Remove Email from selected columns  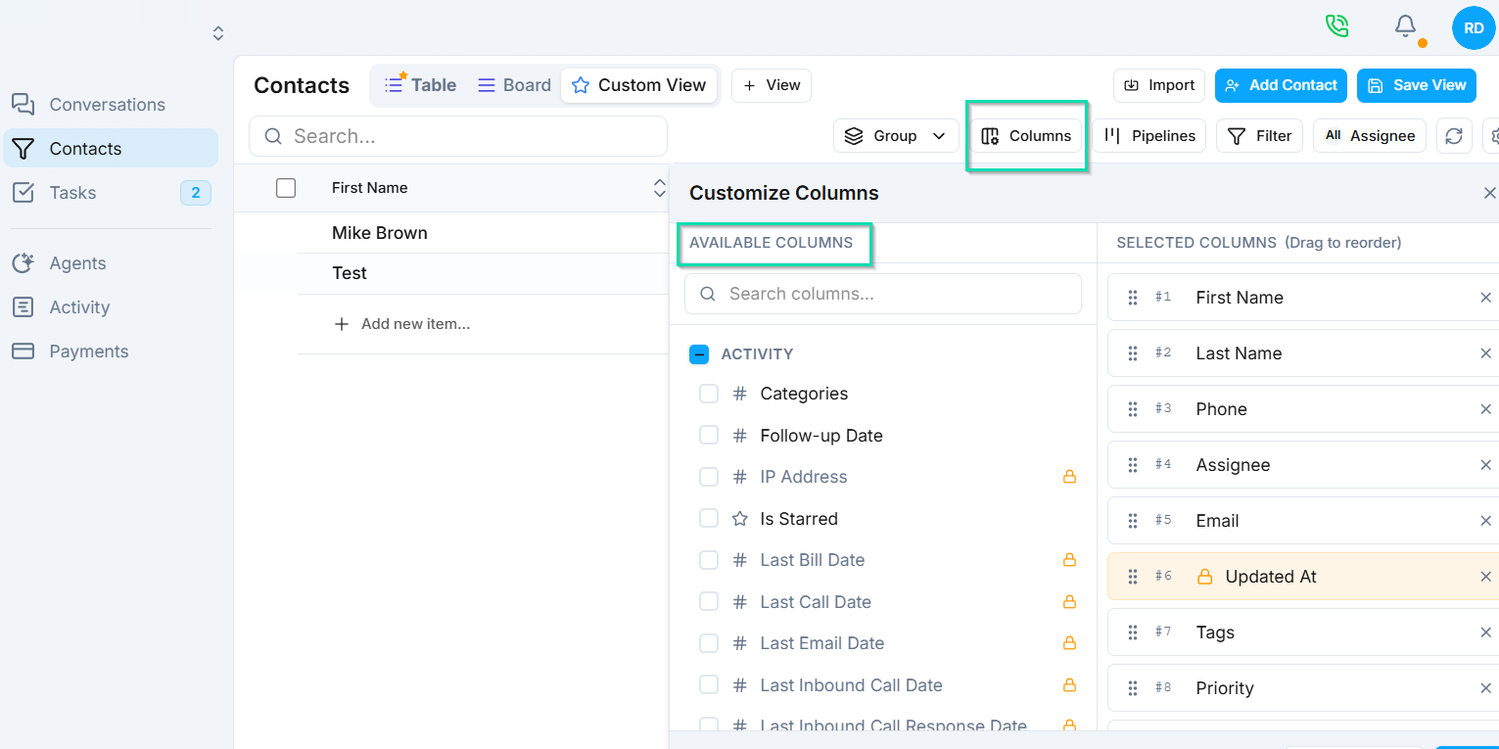1485,521
